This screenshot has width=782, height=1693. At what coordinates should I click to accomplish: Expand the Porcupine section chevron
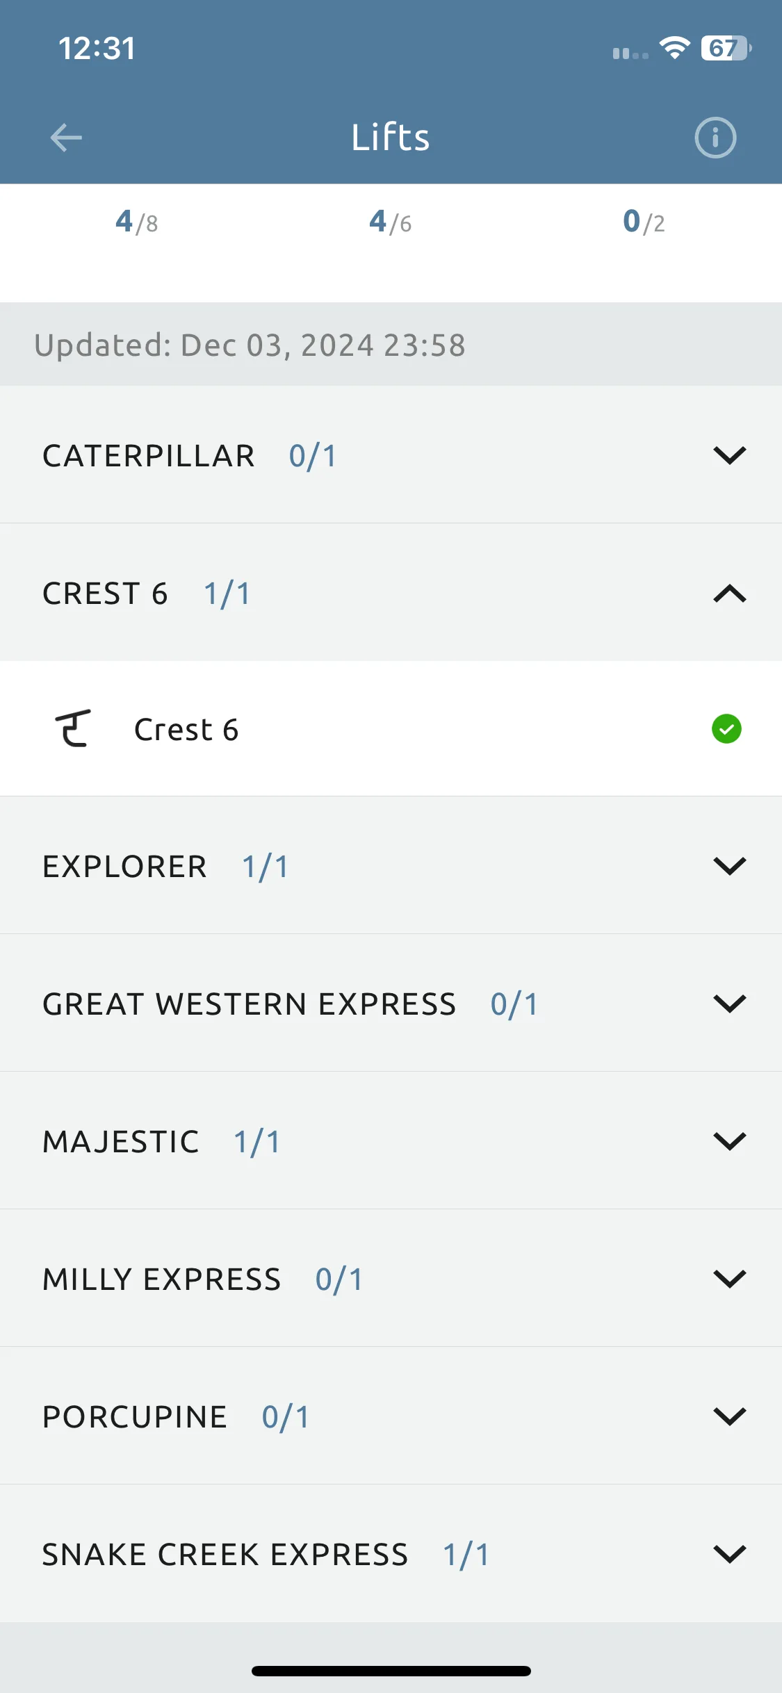pos(730,1416)
